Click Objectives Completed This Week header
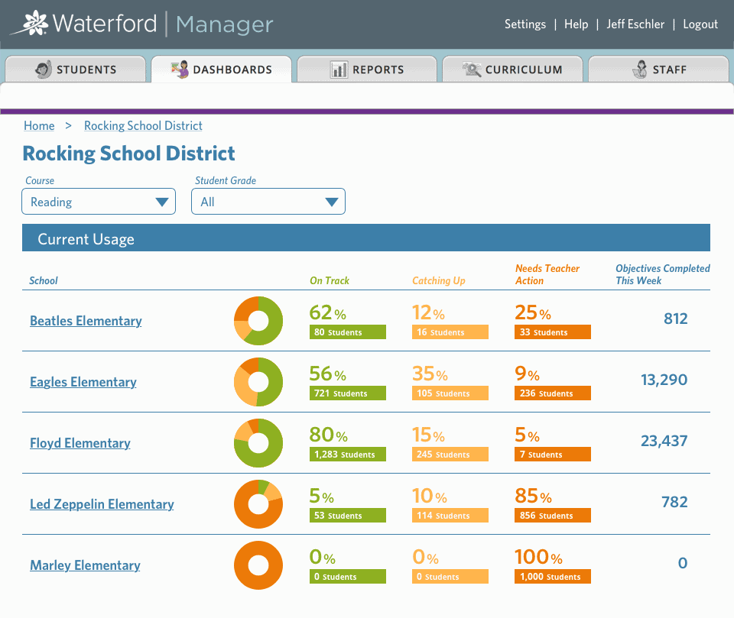Image resolution: width=734 pixels, height=618 pixels. tap(663, 274)
